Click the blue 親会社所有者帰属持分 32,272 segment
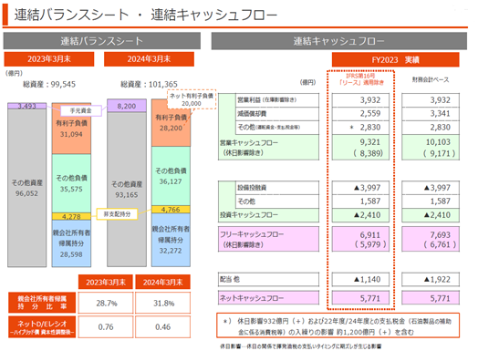The image size is (478, 351). pyautogui.click(x=171, y=240)
